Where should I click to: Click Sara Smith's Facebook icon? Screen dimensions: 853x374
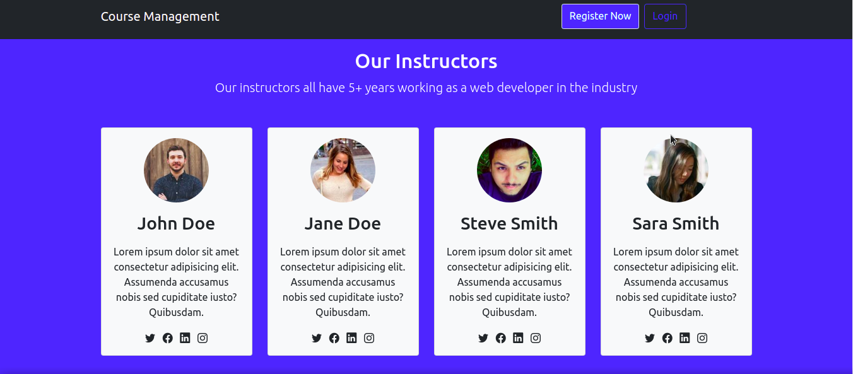[667, 338]
